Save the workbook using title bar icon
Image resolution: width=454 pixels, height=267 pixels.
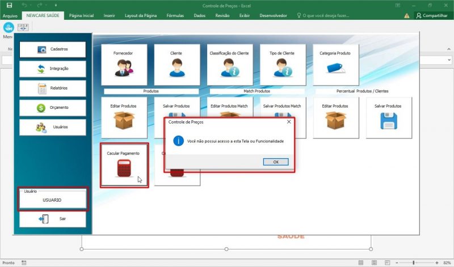(x=9, y=5)
